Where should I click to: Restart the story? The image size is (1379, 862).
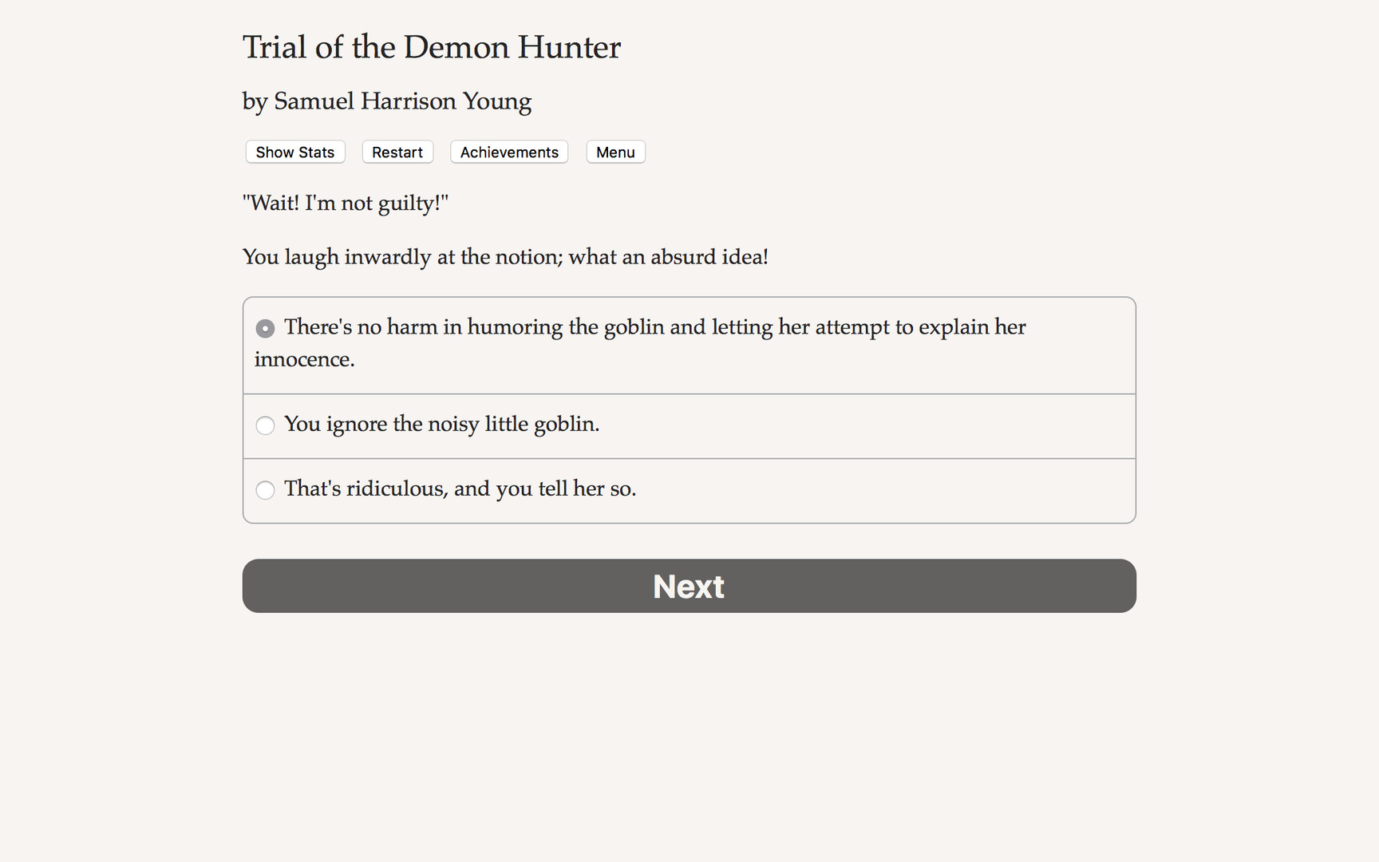point(397,152)
